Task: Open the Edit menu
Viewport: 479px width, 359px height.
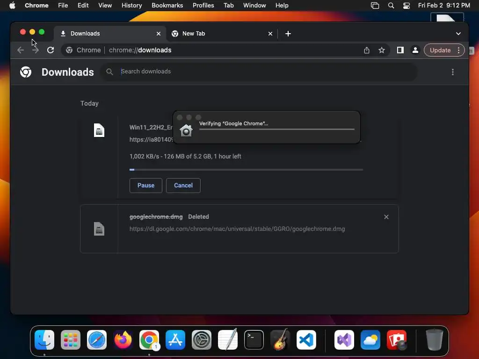Action: pyautogui.click(x=83, y=6)
